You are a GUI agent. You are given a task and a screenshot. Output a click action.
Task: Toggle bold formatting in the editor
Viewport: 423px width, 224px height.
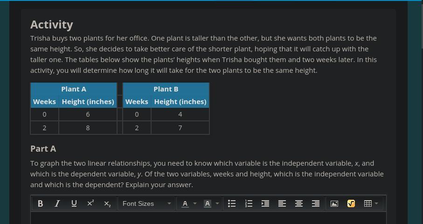pos(41,203)
